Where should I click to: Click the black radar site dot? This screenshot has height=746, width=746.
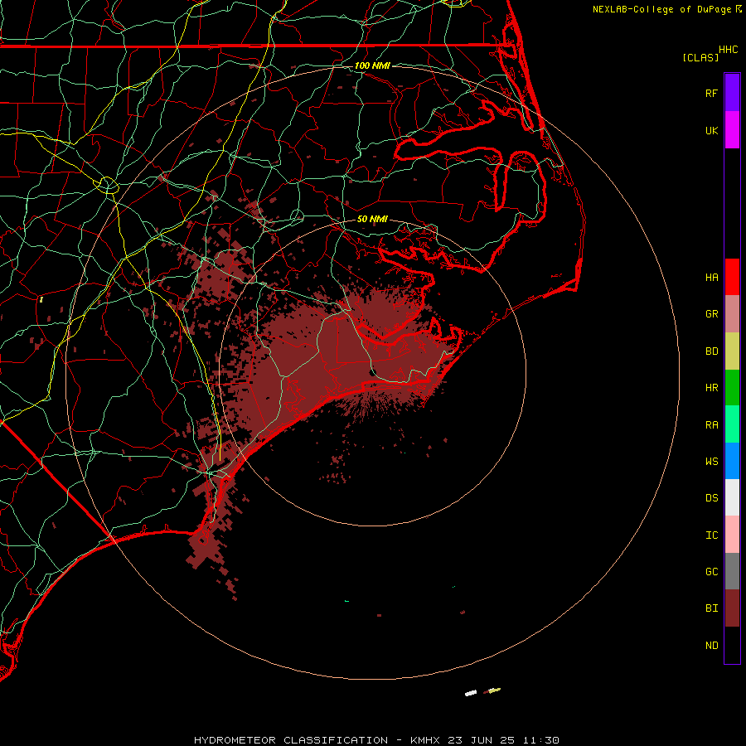tap(373, 372)
